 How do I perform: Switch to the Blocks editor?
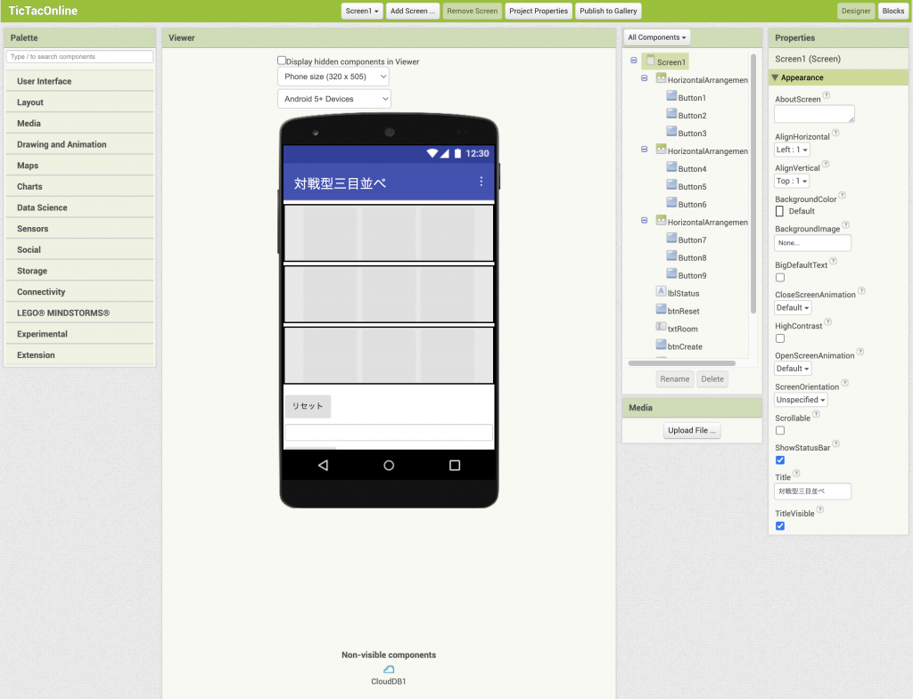[x=892, y=11]
